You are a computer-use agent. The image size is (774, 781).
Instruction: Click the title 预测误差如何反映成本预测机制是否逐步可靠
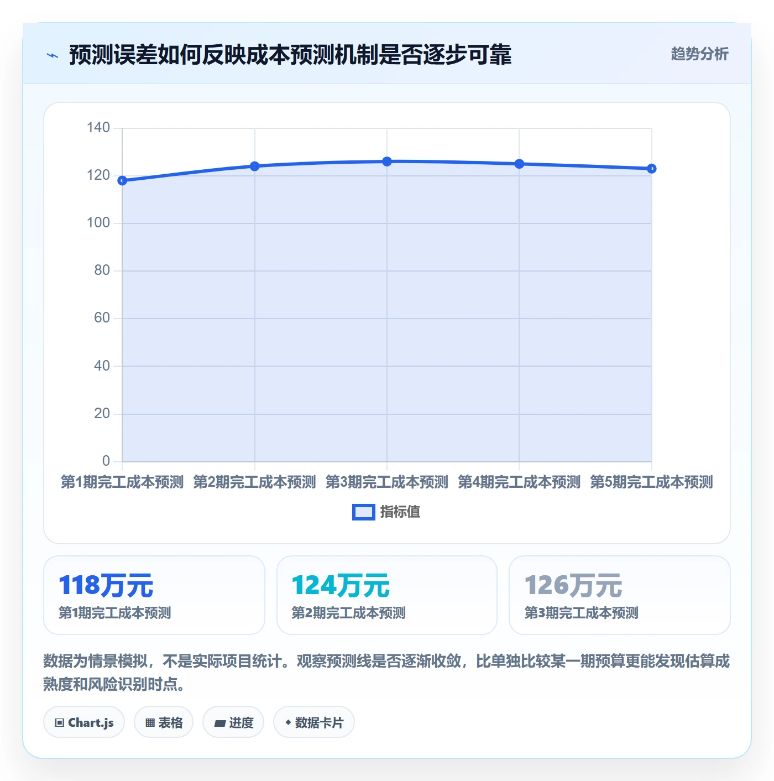click(290, 55)
